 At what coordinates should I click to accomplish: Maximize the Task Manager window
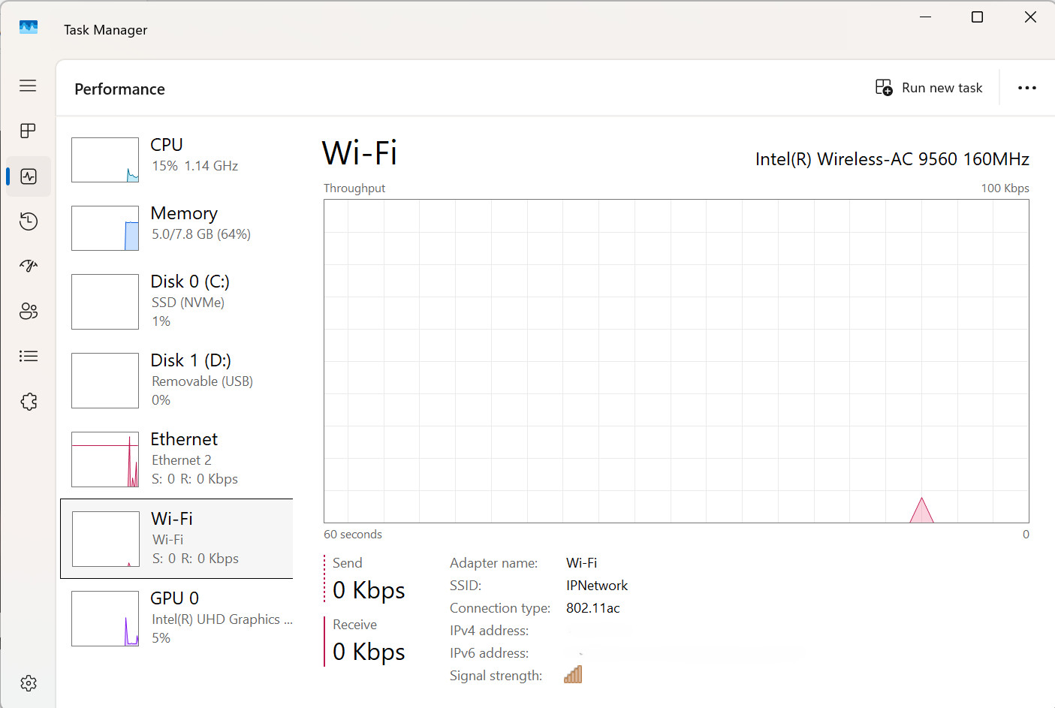[x=977, y=17]
